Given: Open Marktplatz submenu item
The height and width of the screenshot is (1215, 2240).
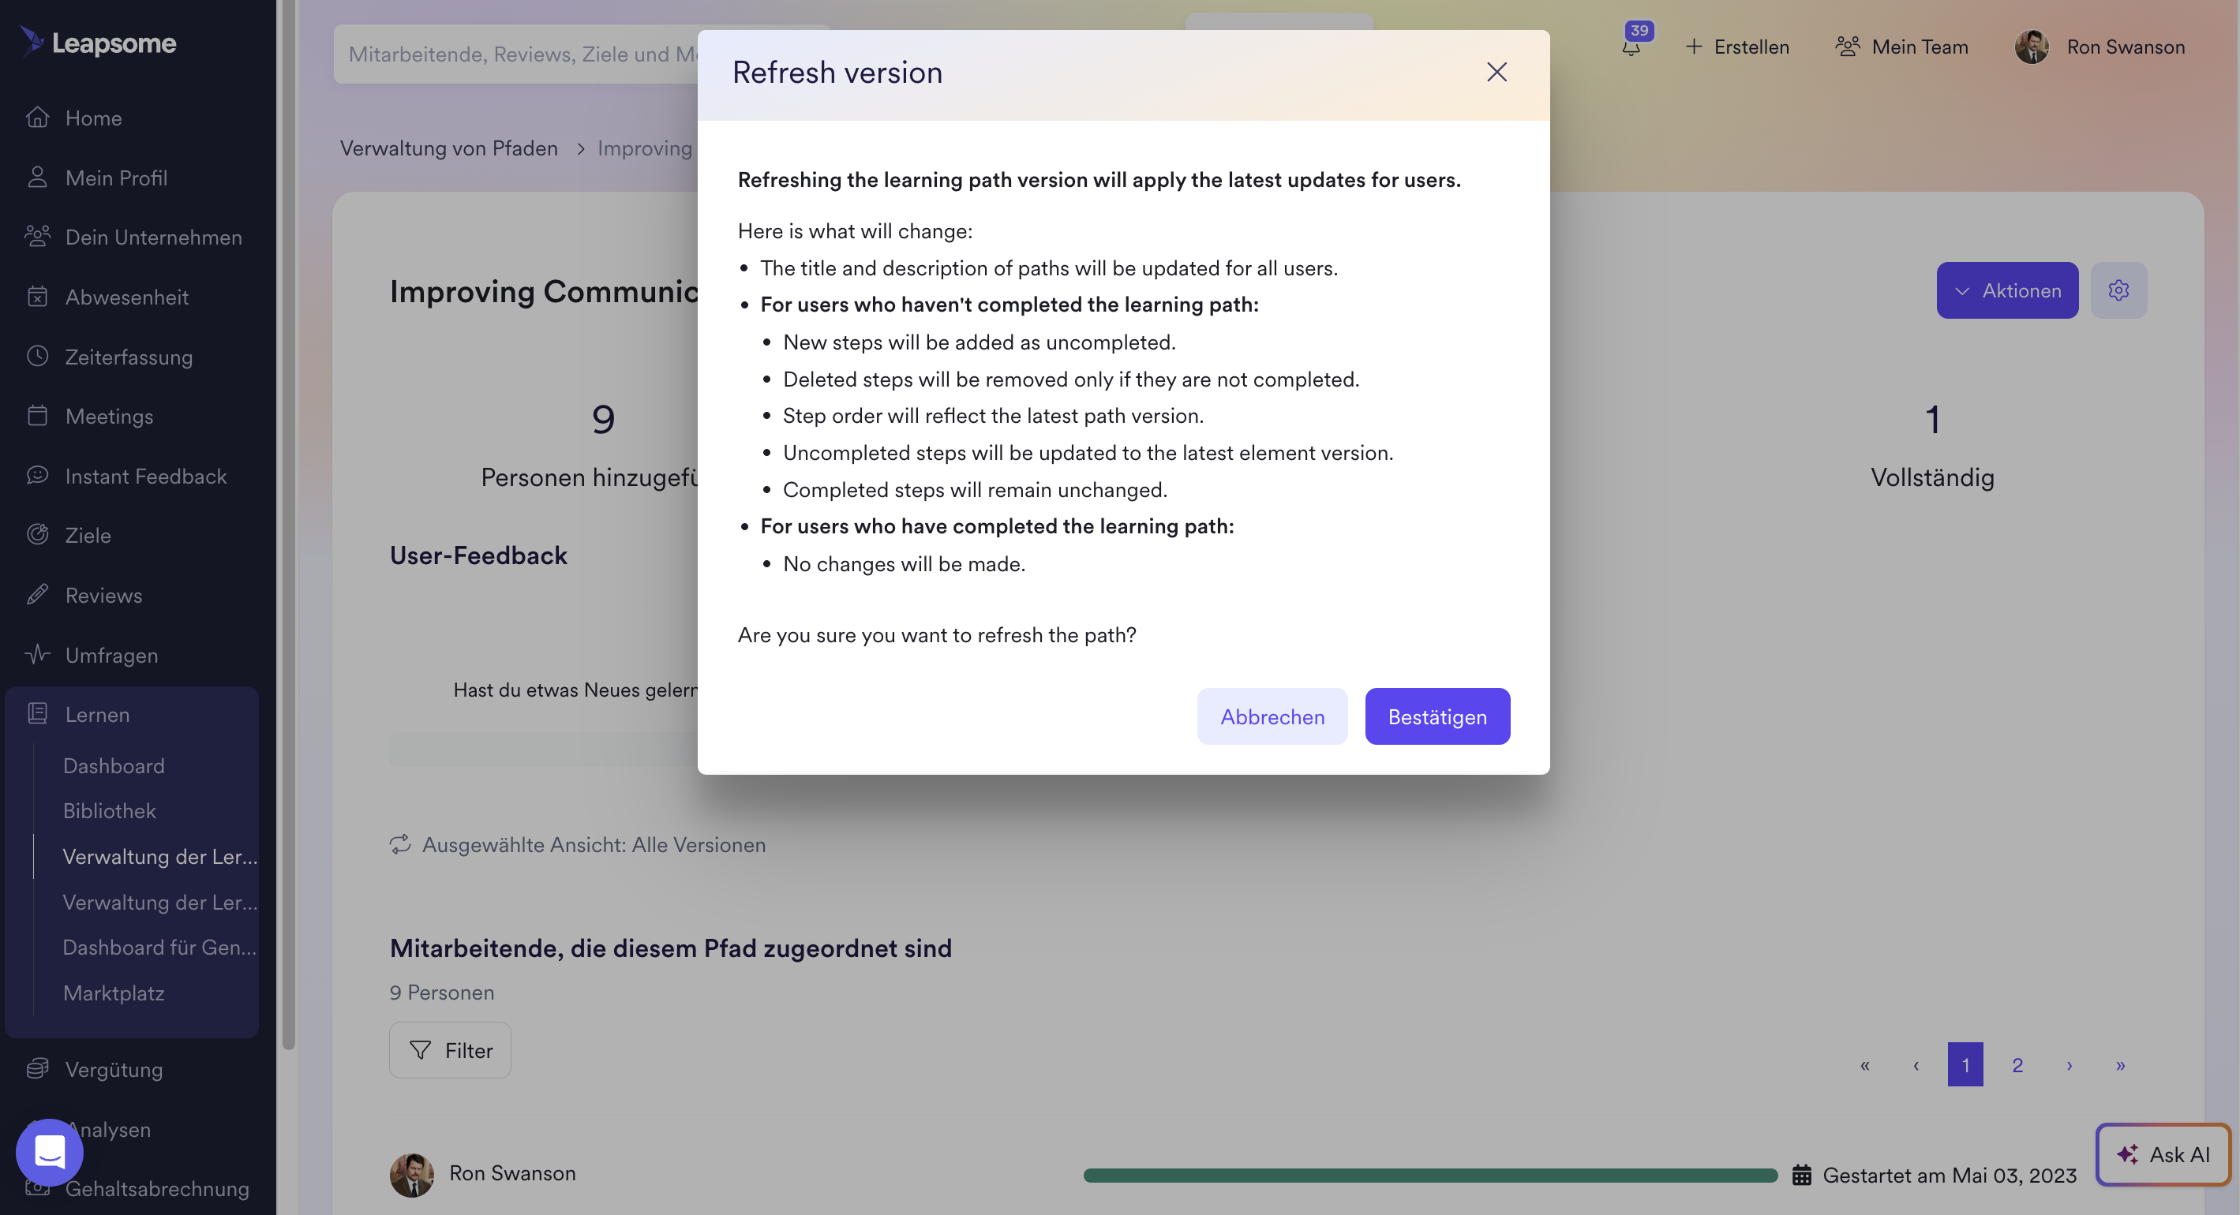Looking at the screenshot, I should click(113, 993).
